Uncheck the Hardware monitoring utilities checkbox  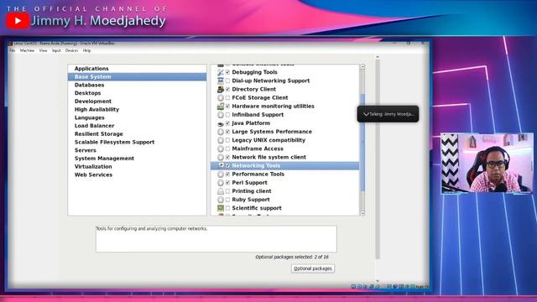coord(227,107)
